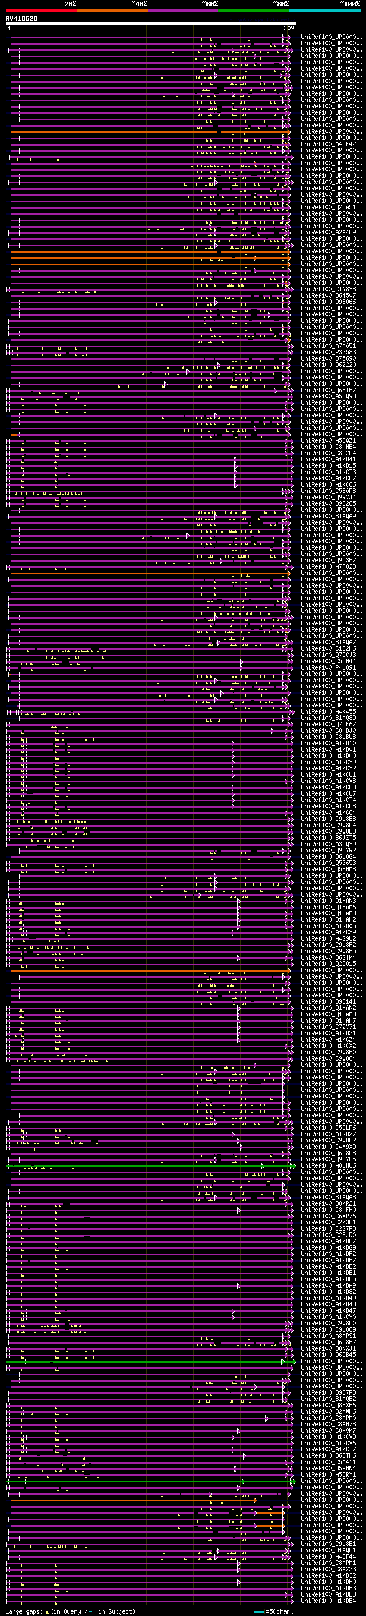366x1616 pixels.
Task: Click the AV418628 query name
Action: pyautogui.click(x=21, y=19)
